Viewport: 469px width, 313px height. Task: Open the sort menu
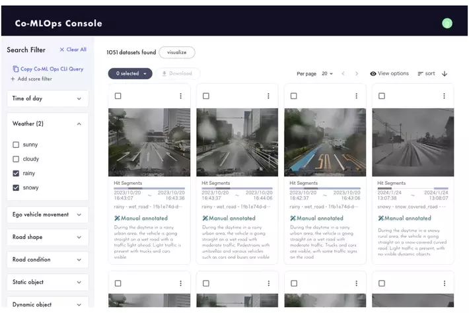426,74
